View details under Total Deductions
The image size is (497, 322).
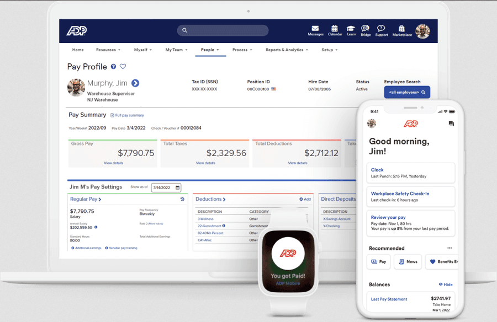click(298, 163)
